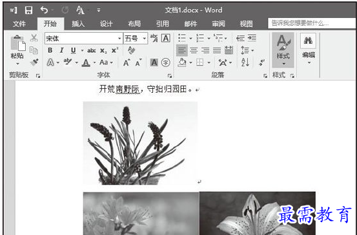Apply text highlight color
The image size is (357, 235).
(68, 62)
